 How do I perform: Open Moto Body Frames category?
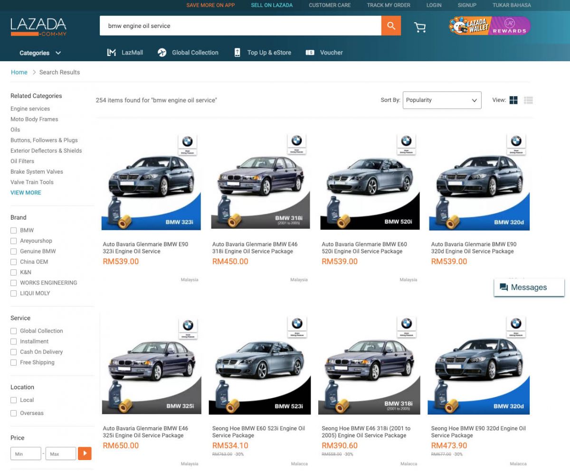34,119
